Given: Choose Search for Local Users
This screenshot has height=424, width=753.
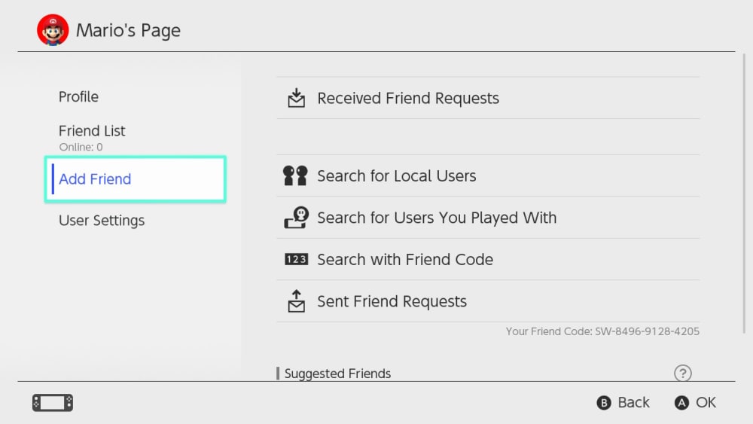Looking at the screenshot, I should pyautogui.click(x=397, y=175).
